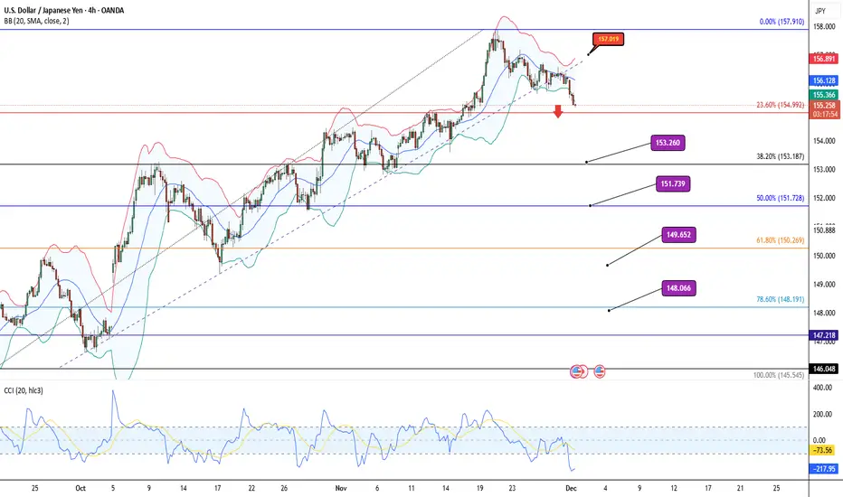Screen dimensions: 843x497
Task: Click the Oct label on time axis
Action: [x=81, y=488]
